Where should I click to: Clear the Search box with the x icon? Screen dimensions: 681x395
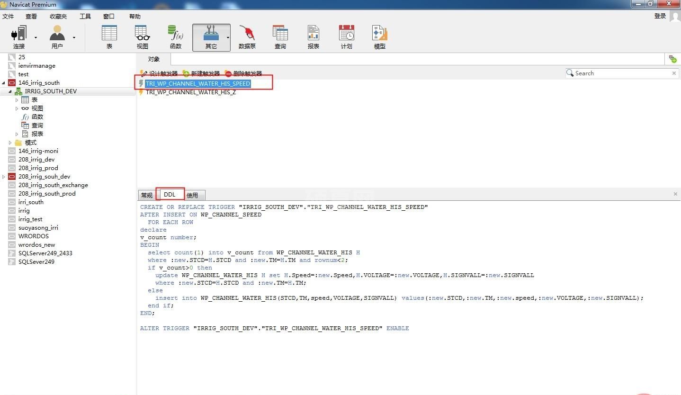tap(674, 73)
